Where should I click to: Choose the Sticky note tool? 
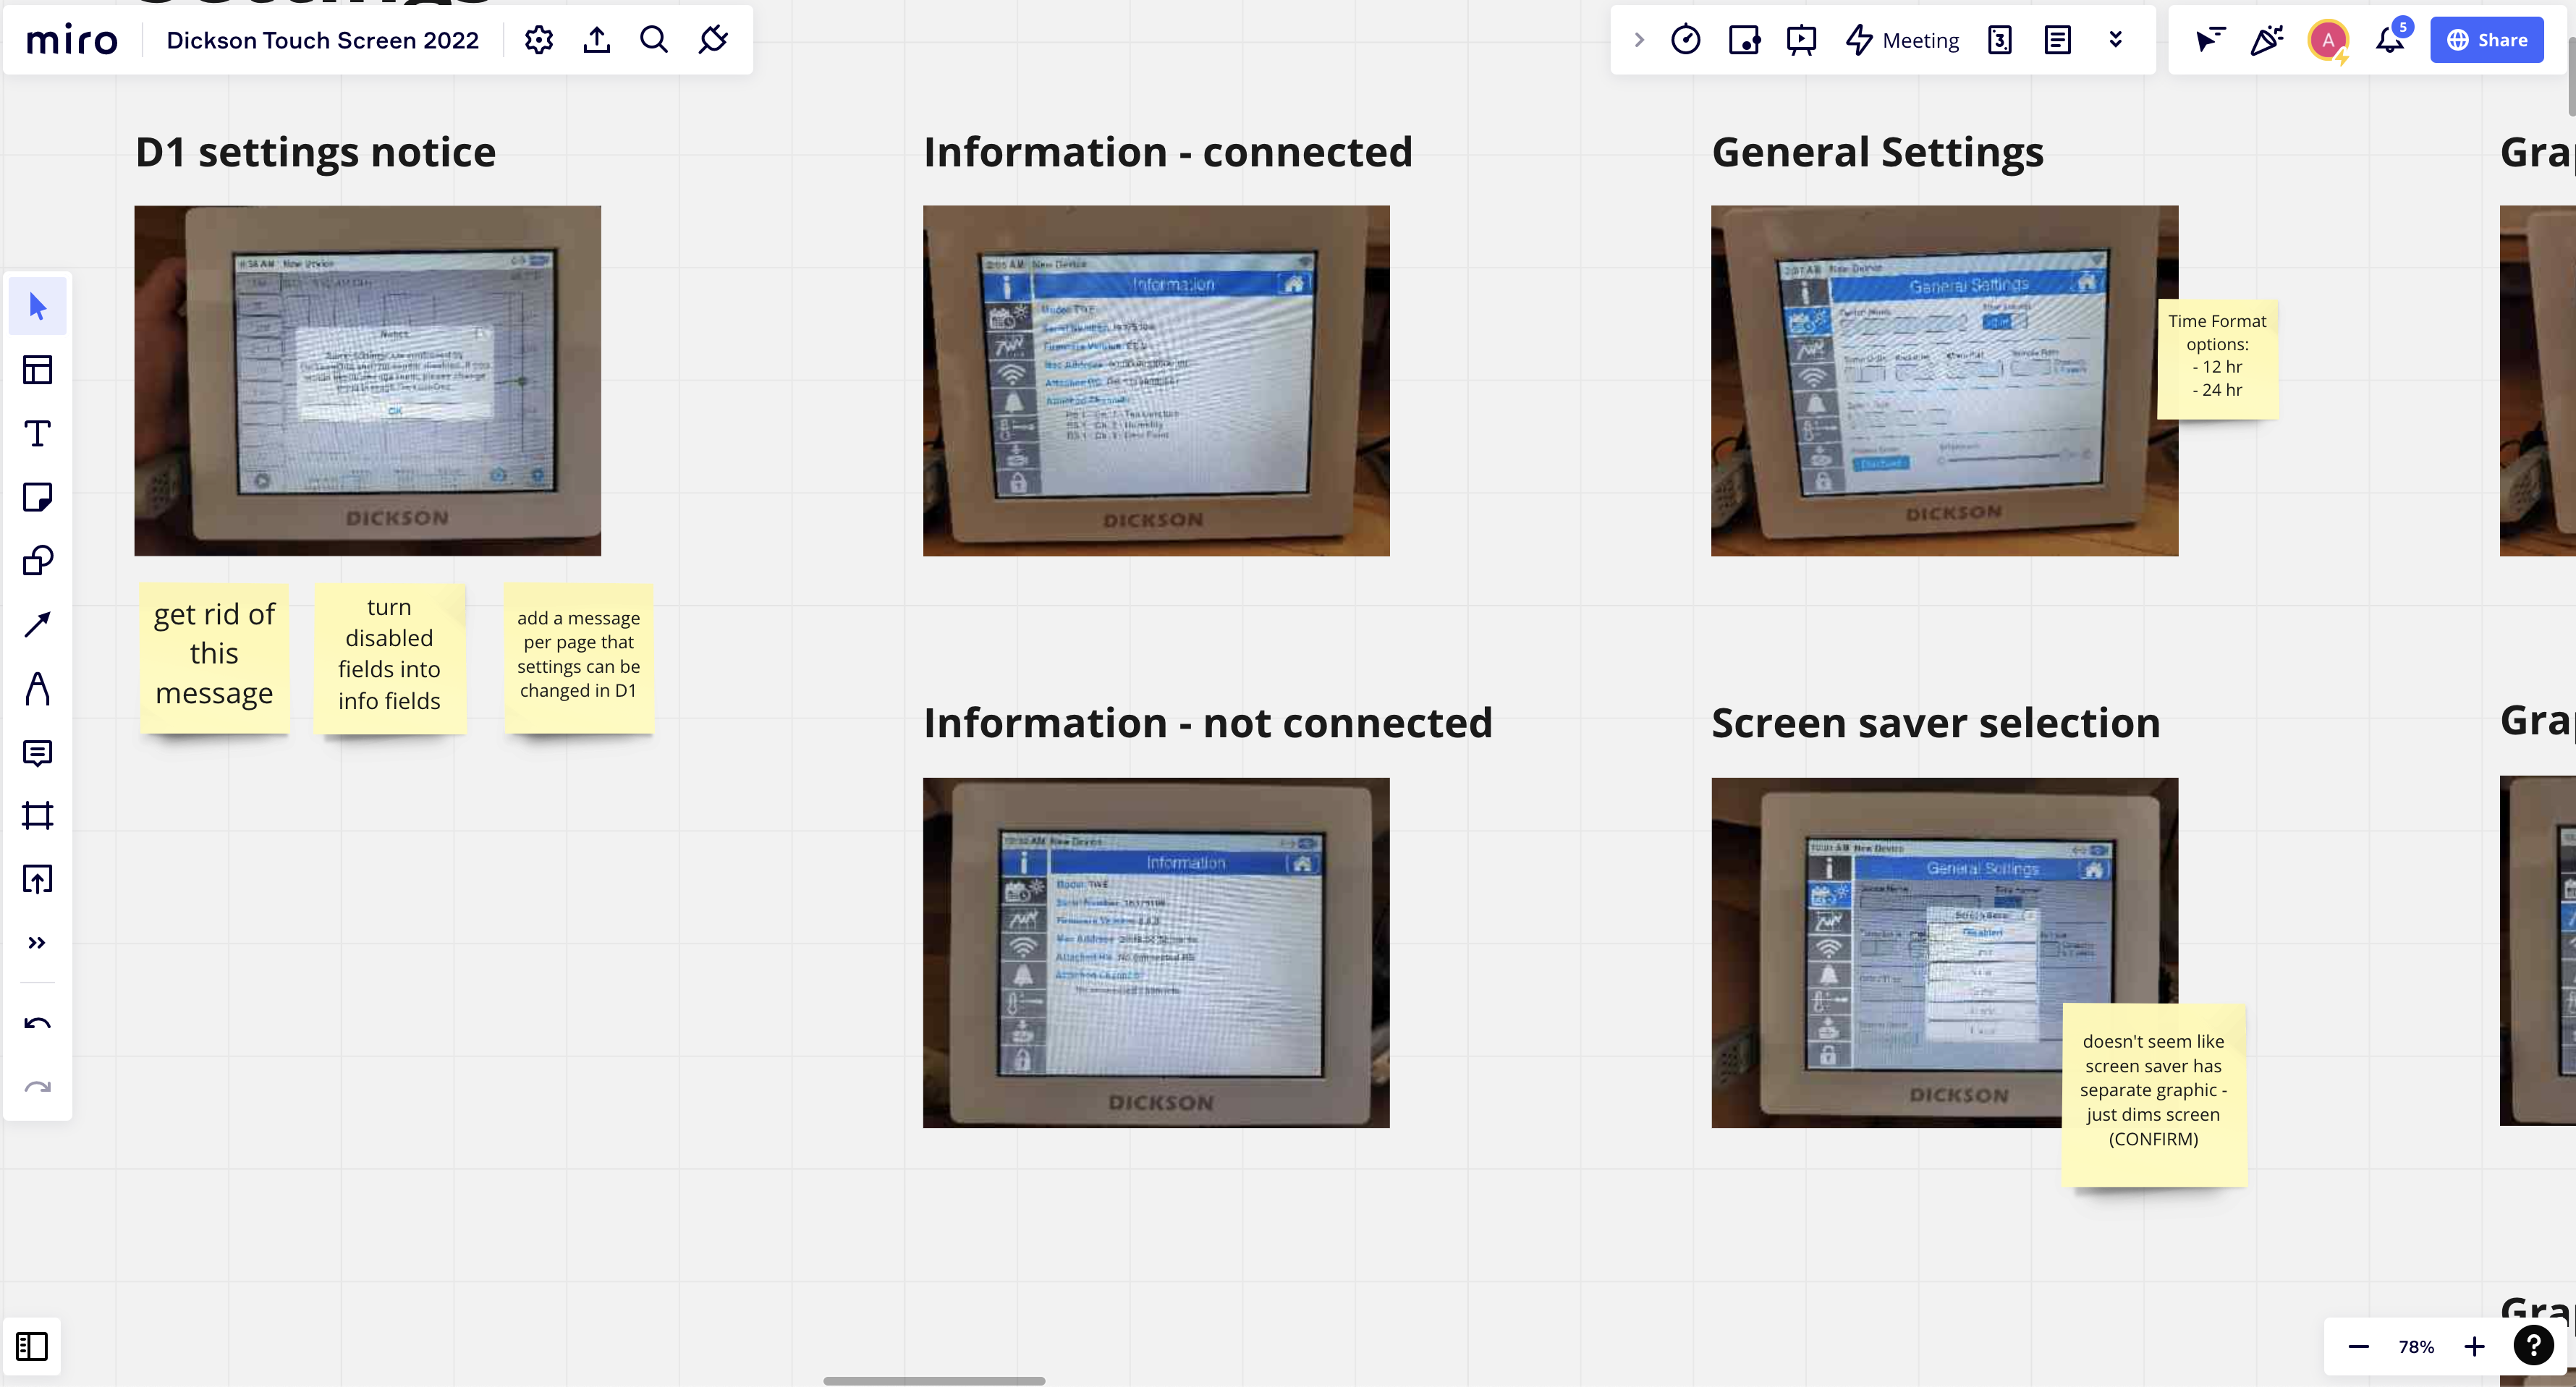37,497
